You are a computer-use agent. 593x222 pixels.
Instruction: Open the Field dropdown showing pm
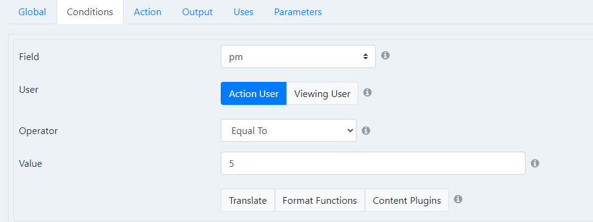298,56
